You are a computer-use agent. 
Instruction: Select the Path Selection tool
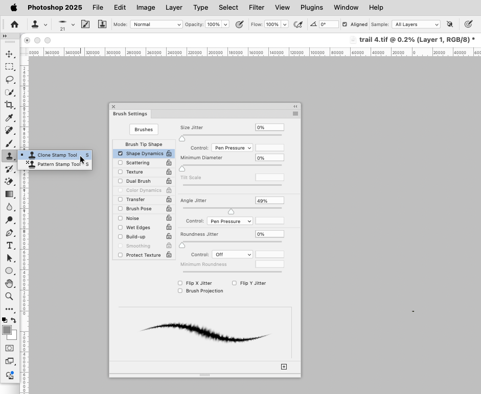coord(9,258)
